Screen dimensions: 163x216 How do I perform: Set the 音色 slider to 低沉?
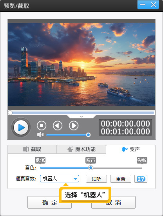(40, 167)
